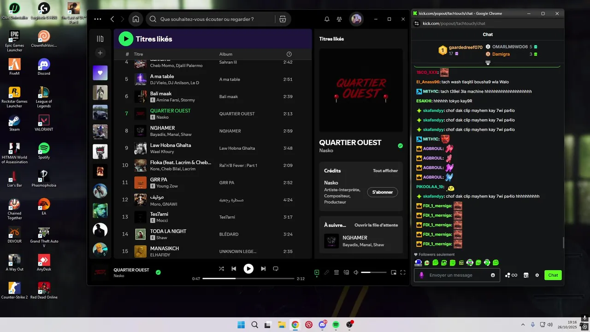Expand Your Library sidebar
The width and height of the screenshot is (590, 332).
(x=100, y=39)
